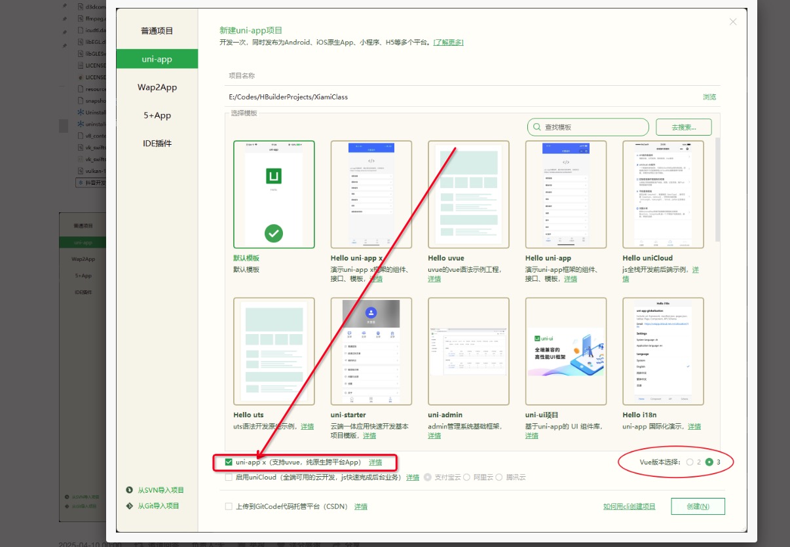The height and width of the screenshot is (547, 790).
Task: Open 详情 link under Hello i18n
Action: pyautogui.click(x=694, y=426)
